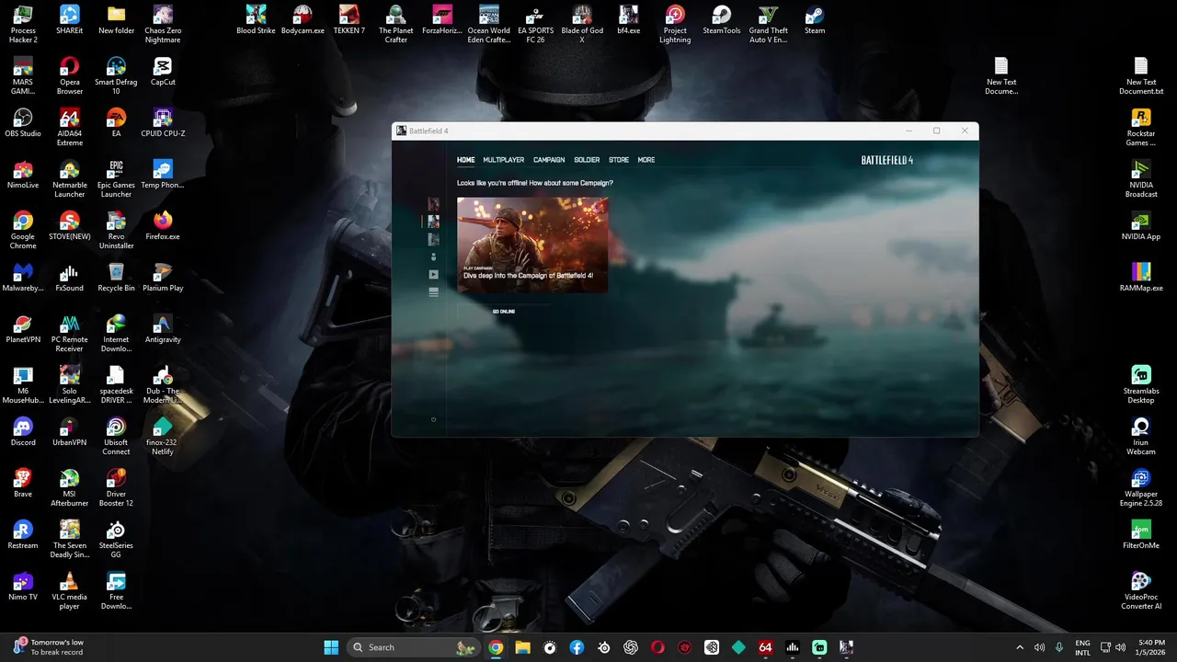This screenshot has height=662, width=1177.
Task: Click the Brave browser desktop icon
Action: [x=23, y=484]
